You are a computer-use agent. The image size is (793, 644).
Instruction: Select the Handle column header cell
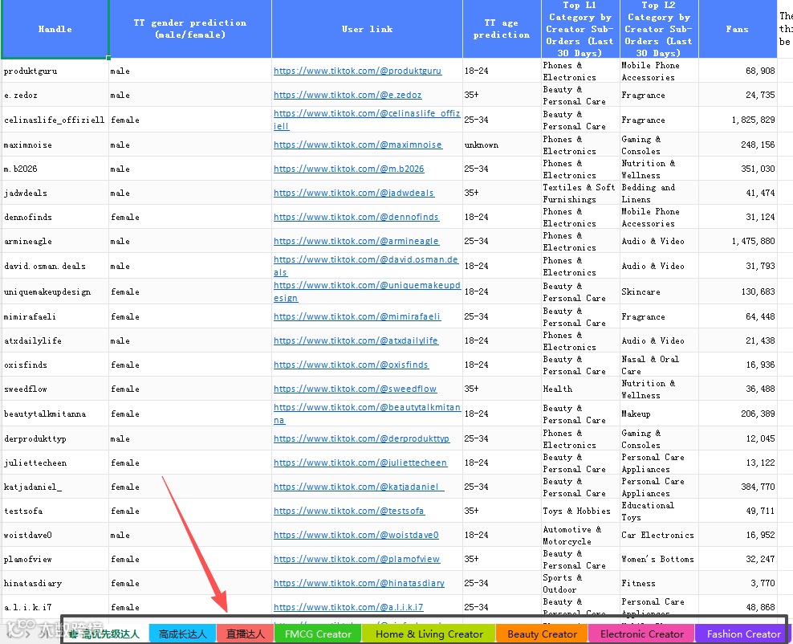coord(55,29)
